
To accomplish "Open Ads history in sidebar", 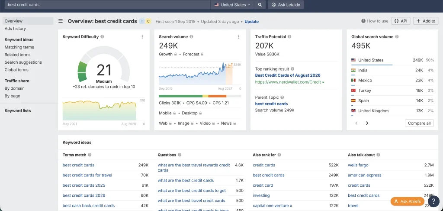I will pos(15,29).
